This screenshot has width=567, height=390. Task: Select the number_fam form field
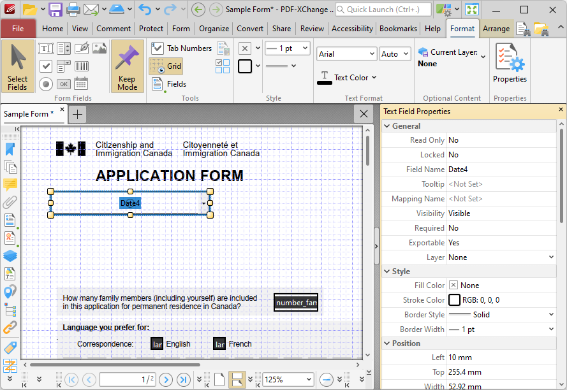pos(296,303)
